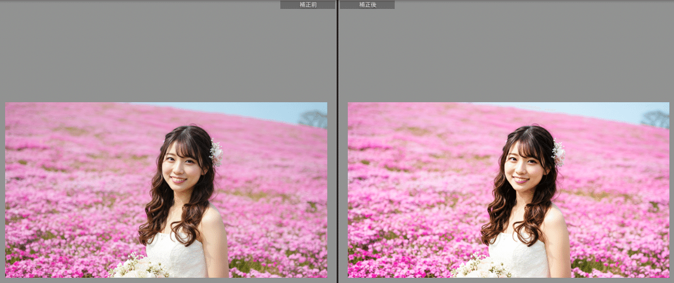Click the woman's smile in the after photo
The image size is (674, 283).
pos(521,180)
